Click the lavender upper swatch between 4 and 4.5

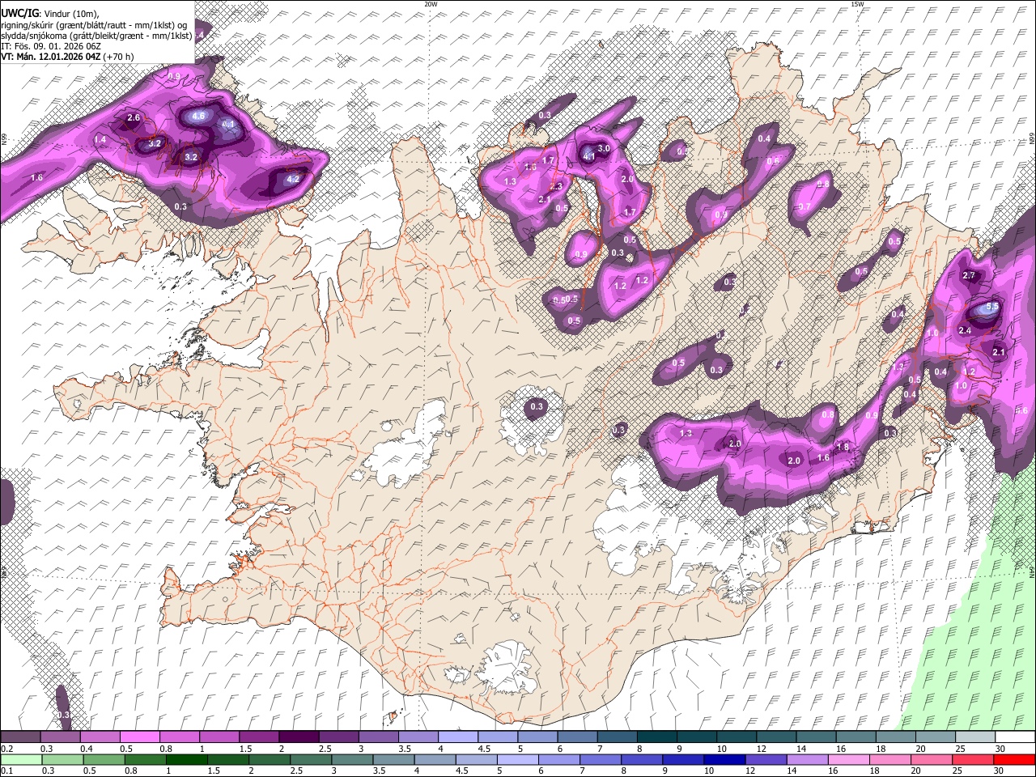click(x=458, y=737)
